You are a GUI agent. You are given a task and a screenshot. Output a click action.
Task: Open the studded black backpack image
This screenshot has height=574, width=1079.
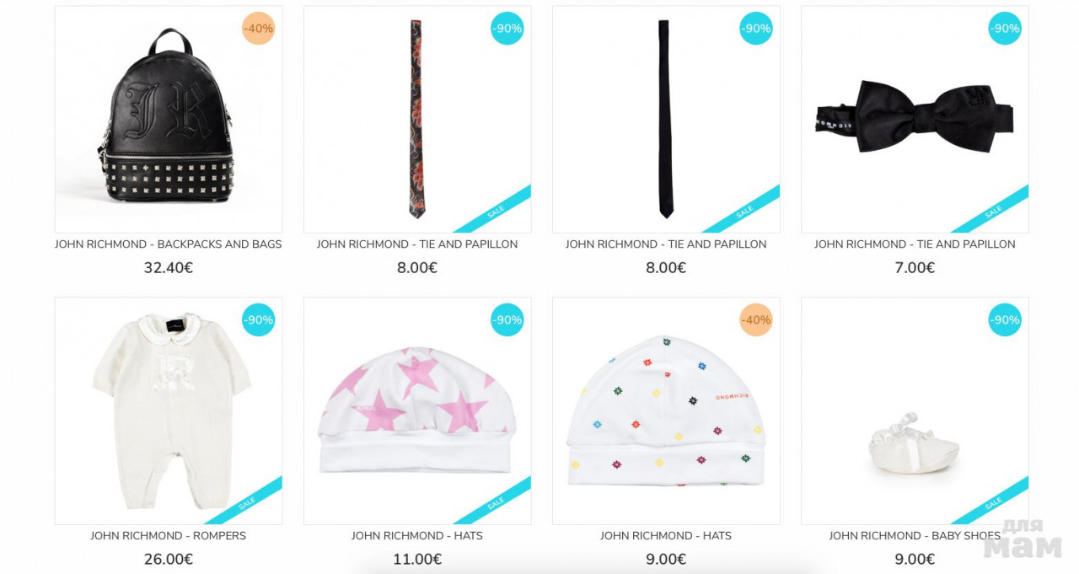(x=169, y=120)
